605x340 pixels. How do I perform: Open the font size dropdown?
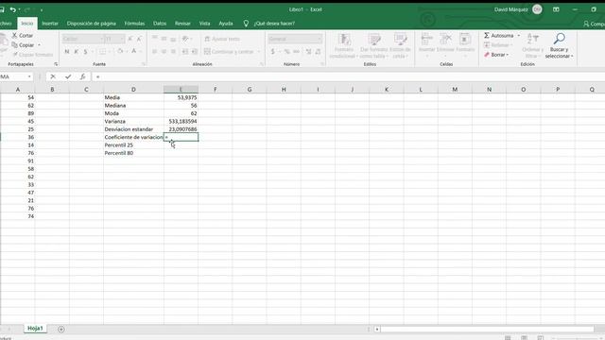122,39
